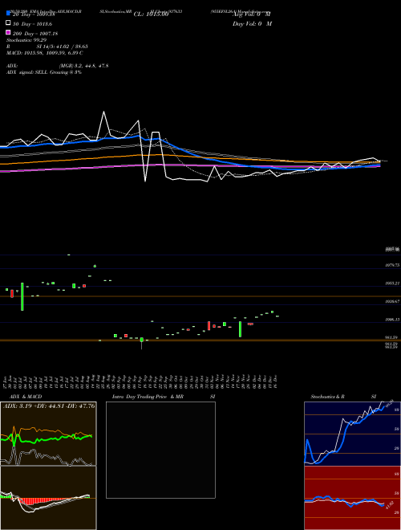401x530 pixels.
Task: Select the '200 Day - 1007.18' label
Action: [35, 34]
